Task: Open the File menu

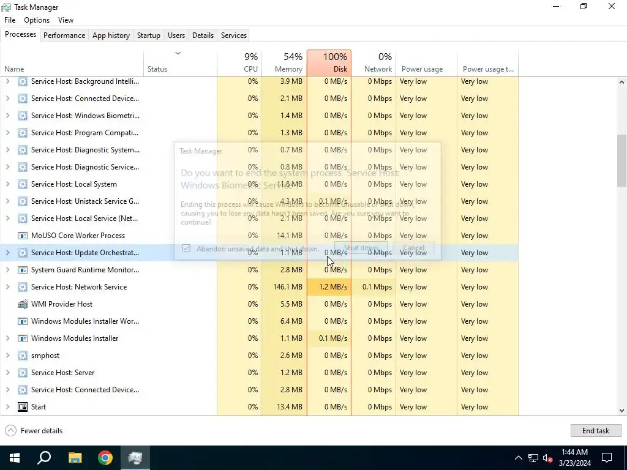Action: (x=10, y=20)
